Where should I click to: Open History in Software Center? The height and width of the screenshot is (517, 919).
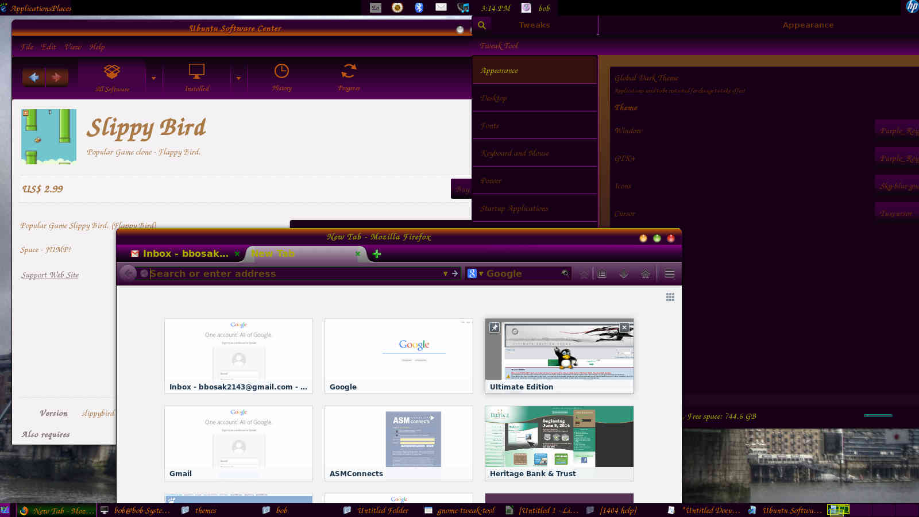pyautogui.click(x=281, y=78)
